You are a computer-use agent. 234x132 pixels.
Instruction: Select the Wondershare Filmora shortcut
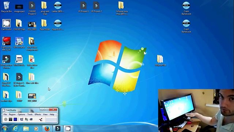[7, 62]
